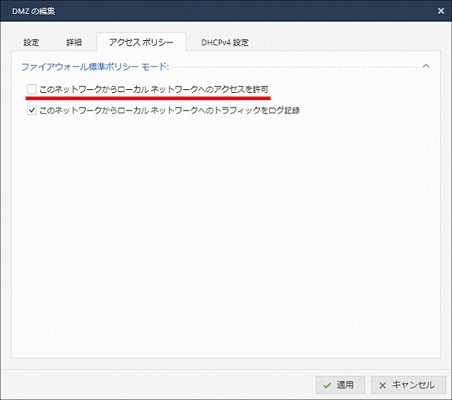The image size is (452, 400).
Task: Switch to the 詳細 tab
Action: point(74,42)
